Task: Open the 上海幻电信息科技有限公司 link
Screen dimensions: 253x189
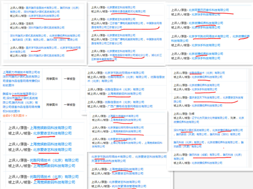Action: [126, 143]
